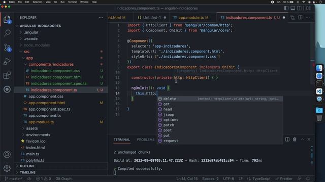Expand the .vscode folder
325x182 pixels.
click(30, 39)
